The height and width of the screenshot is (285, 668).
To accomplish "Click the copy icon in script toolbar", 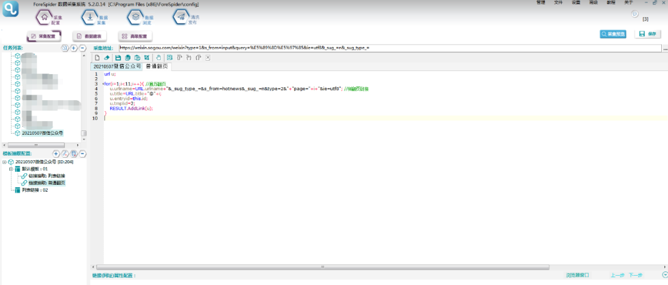I will point(127,57).
